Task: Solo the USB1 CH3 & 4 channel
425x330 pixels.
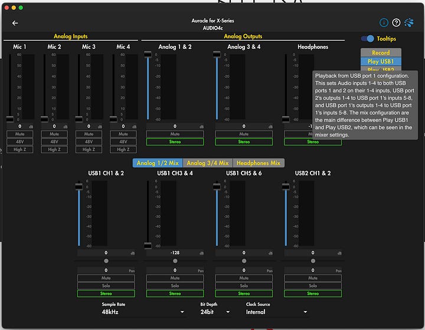Action: pos(175,286)
